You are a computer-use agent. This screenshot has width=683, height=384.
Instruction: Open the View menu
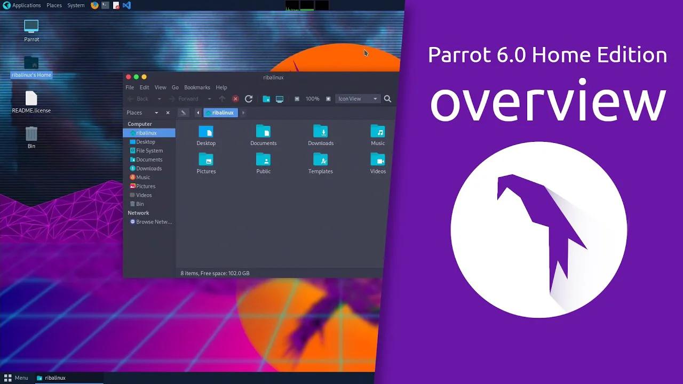161,87
